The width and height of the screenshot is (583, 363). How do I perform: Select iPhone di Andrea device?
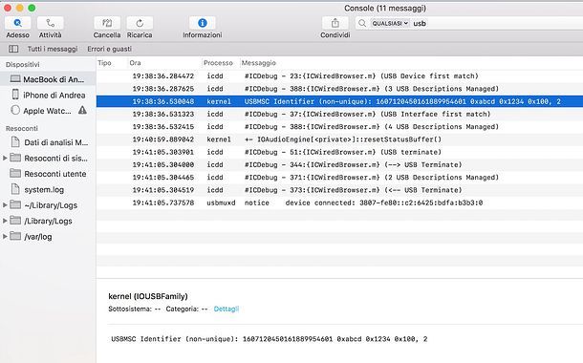(48, 96)
